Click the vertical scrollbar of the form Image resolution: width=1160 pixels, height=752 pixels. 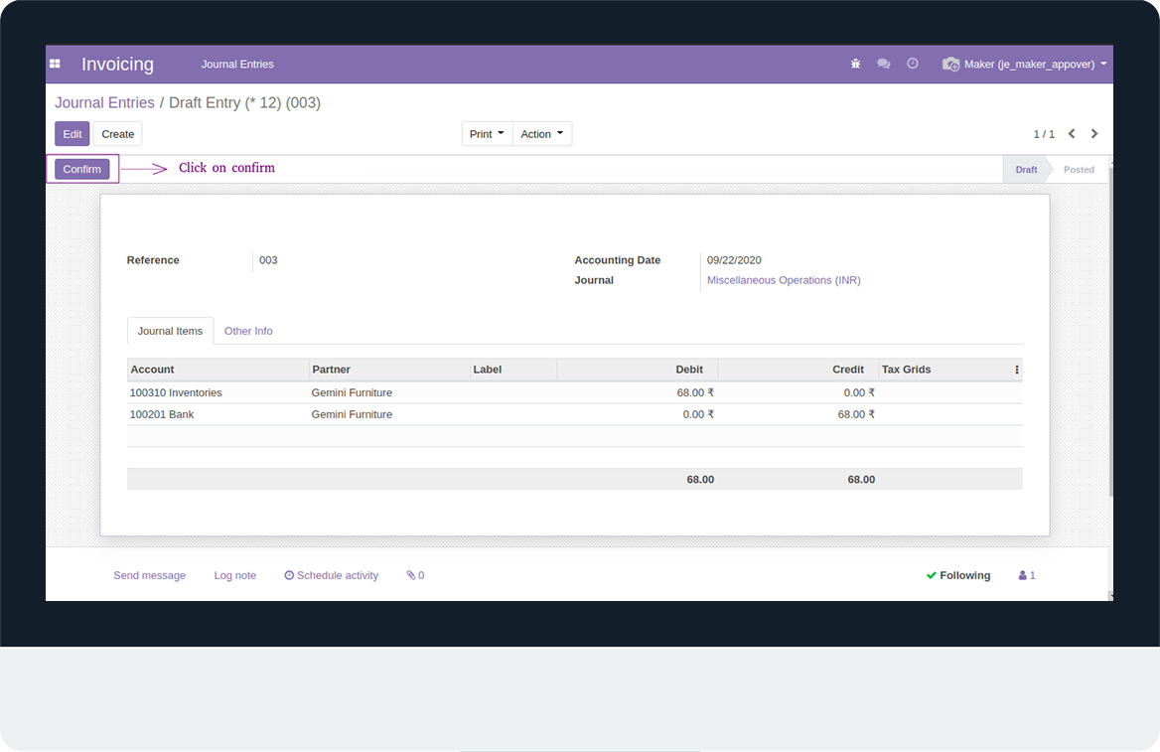coord(1110,330)
